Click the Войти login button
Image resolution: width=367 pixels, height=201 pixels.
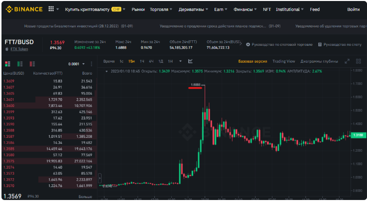coord(354,9)
